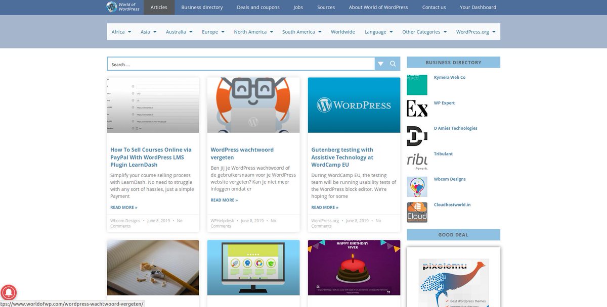Open the search filter dropdown arrow
Image resolution: width=607 pixels, height=307 pixels.
pyautogui.click(x=381, y=64)
